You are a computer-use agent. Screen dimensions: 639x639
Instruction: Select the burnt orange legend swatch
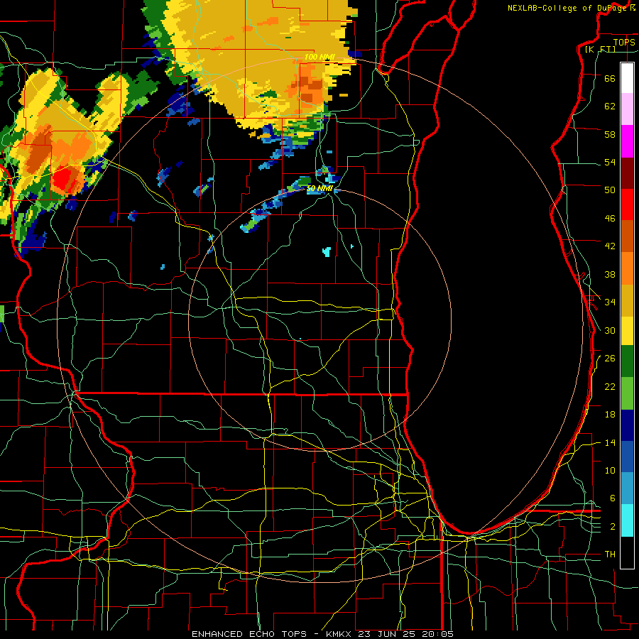pyautogui.click(x=627, y=236)
